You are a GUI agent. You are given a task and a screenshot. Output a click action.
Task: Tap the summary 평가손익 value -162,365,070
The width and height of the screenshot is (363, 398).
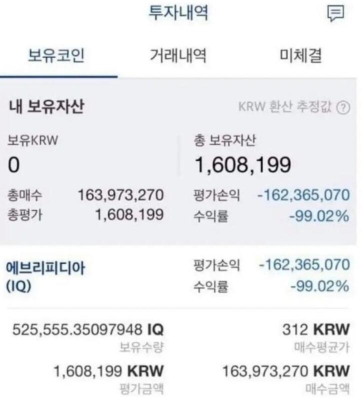tap(304, 195)
